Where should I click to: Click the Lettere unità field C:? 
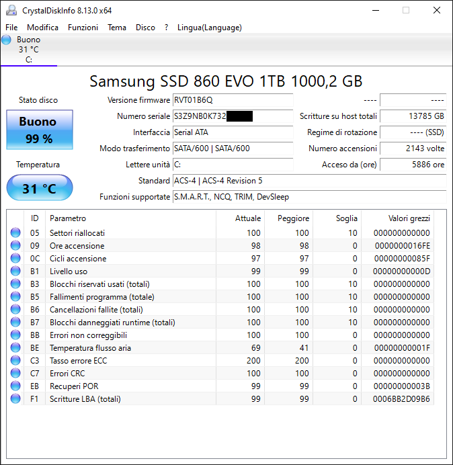click(233, 164)
